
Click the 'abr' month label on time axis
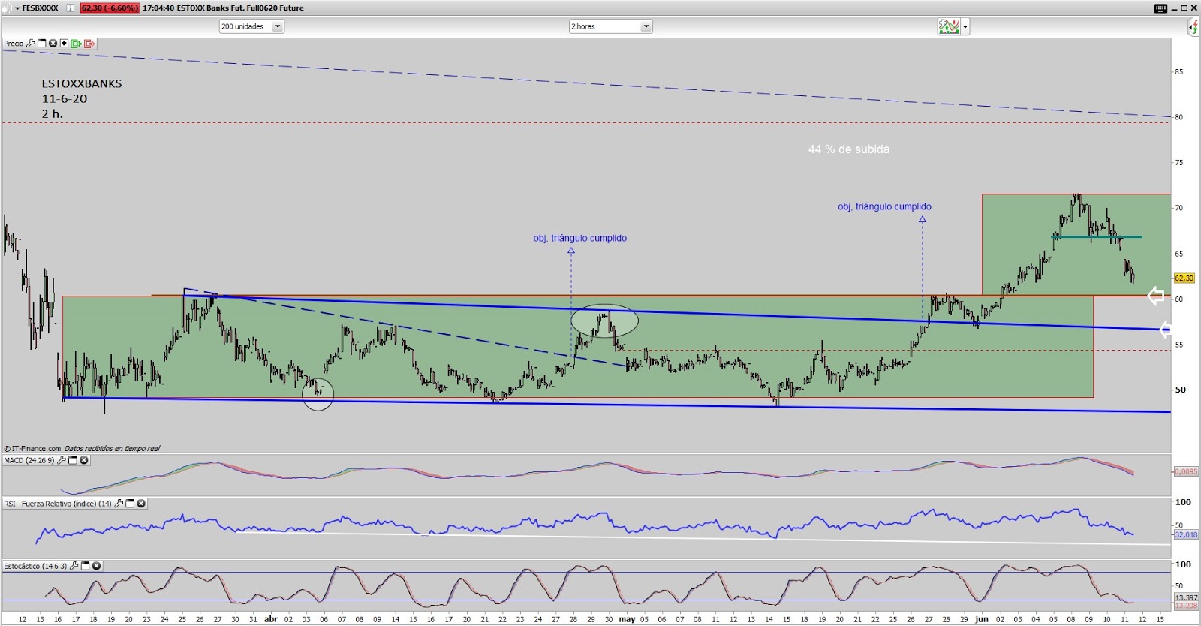[x=271, y=619]
